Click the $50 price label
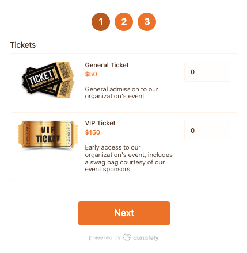This screenshot has width=247, height=253. tap(91, 74)
